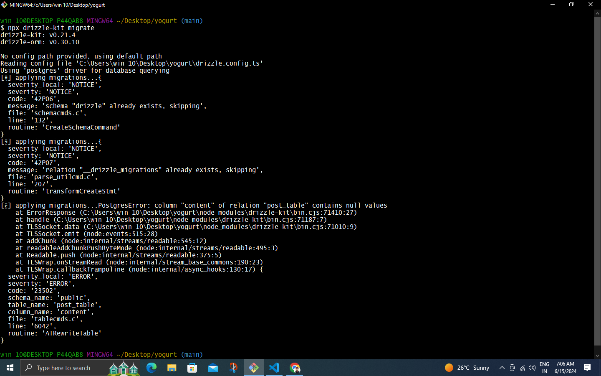Click the MINGW64:/c/Users/win 10/Desktop/yogurt window title
Viewport: 601px width, 376px height.
point(57,5)
